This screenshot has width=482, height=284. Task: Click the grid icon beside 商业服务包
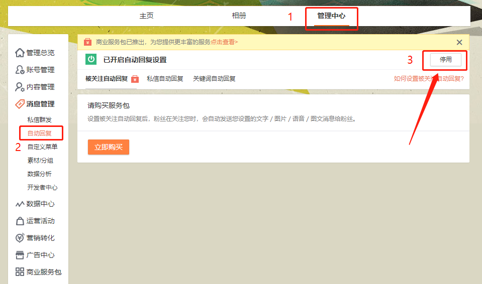click(x=20, y=272)
